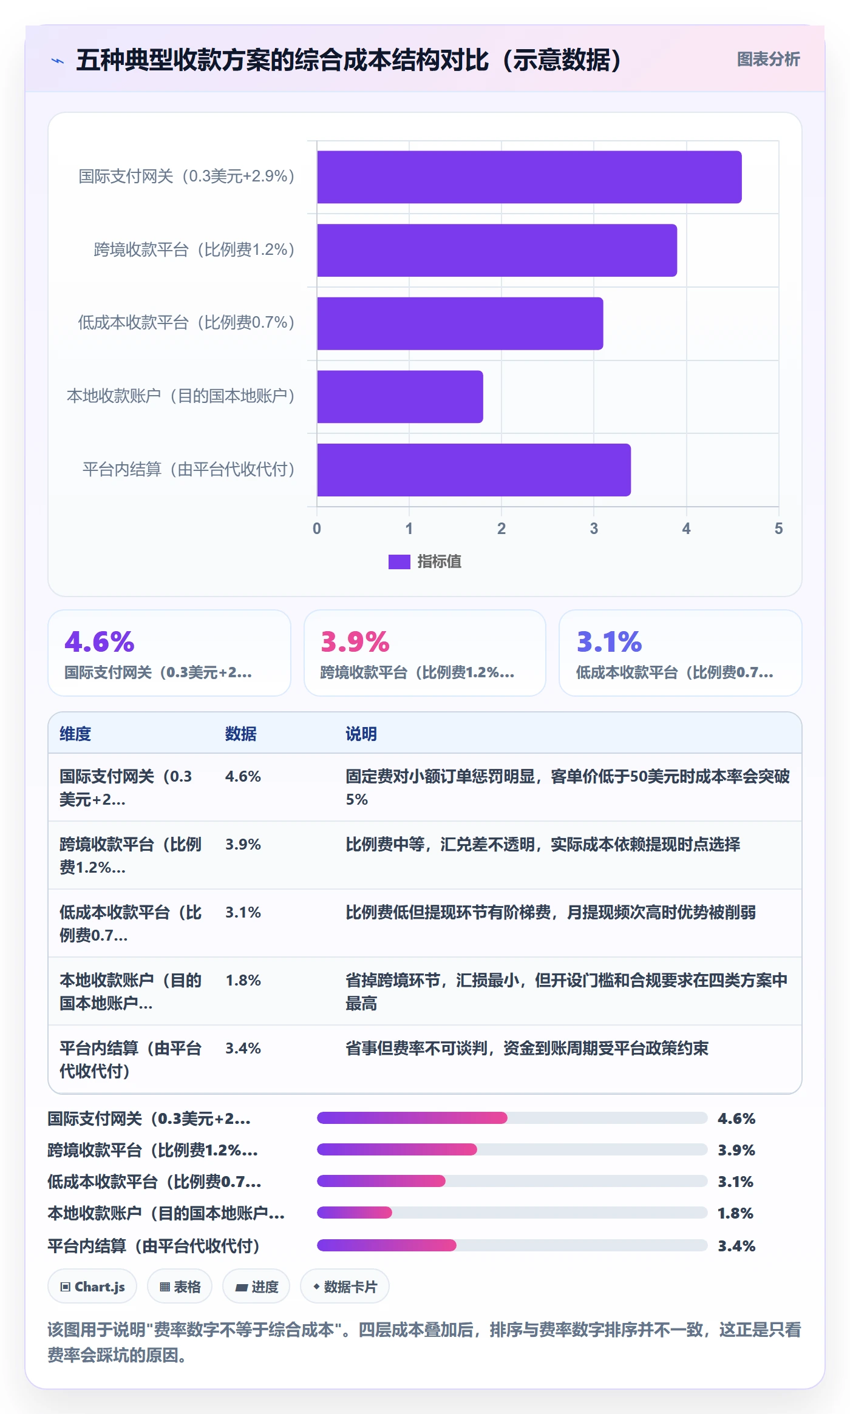Image resolution: width=850 pixels, height=1414 pixels.
Task: Click the chart axis label 本地收款账户（目的国本地账户）
Action: [181, 396]
